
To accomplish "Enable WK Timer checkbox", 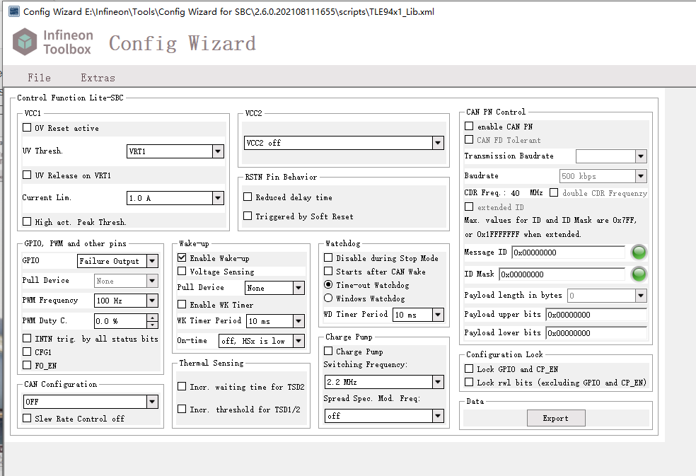I will [182, 304].
